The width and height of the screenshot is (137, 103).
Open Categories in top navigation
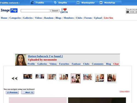(x=15, y=18)
